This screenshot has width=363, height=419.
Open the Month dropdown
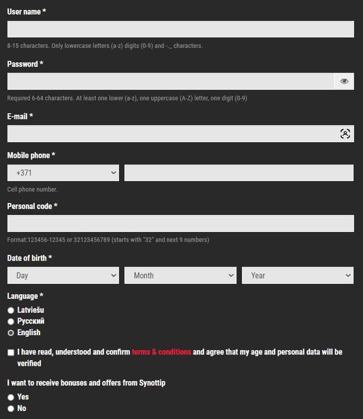[x=180, y=275]
